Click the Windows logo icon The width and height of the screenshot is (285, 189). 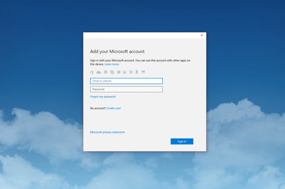pos(119,72)
